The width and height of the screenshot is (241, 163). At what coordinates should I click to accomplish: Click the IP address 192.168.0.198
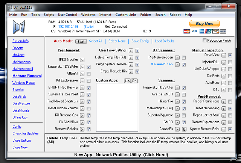pos(69,27)
